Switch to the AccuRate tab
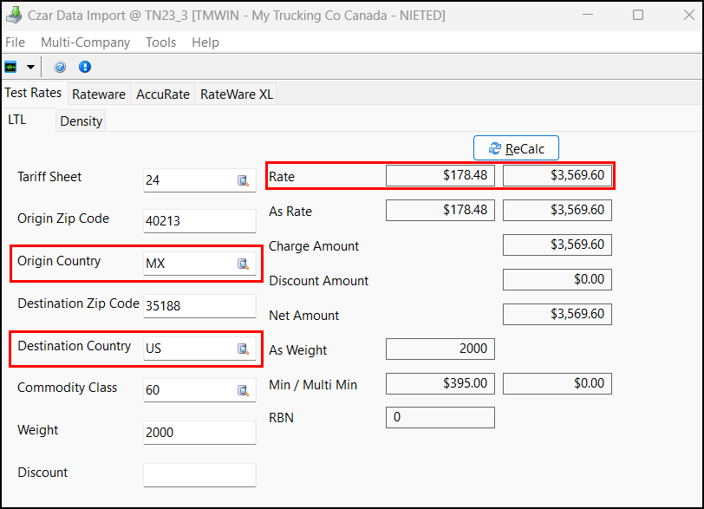This screenshot has height=509, width=704. click(x=162, y=93)
